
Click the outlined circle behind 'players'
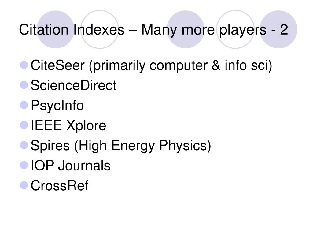(x=236, y=29)
